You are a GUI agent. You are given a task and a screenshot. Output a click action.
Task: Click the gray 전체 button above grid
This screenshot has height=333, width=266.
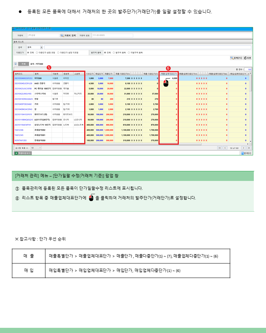23,64
